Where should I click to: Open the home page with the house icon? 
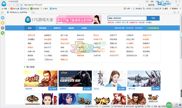[x=21, y=5]
